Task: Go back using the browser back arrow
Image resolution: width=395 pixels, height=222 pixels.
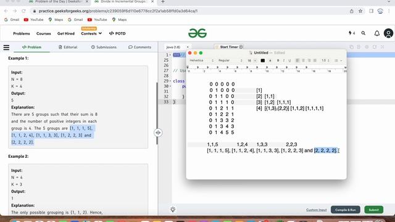Action: pos(6,11)
